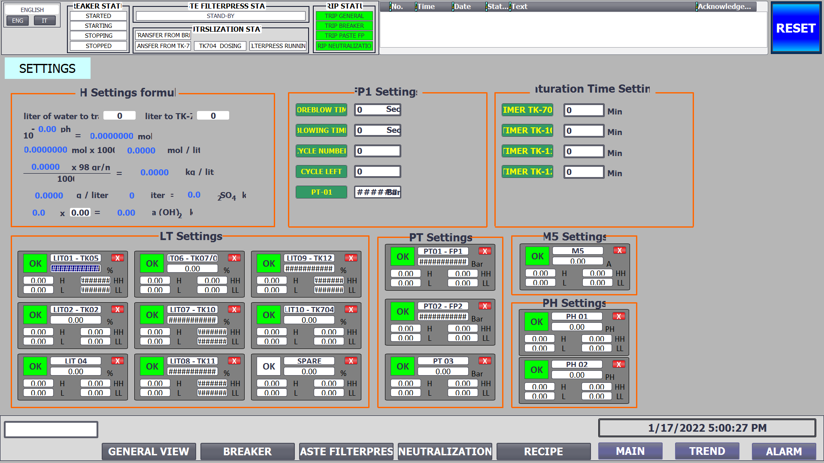Click the Foreblow Time input field
This screenshot has width=824, height=463.
point(378,110)
